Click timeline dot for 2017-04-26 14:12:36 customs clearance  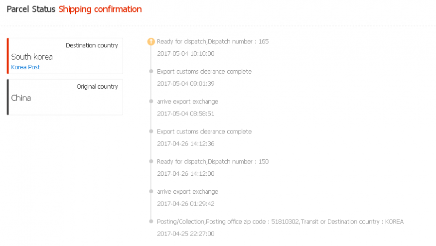tap(151, 131)
